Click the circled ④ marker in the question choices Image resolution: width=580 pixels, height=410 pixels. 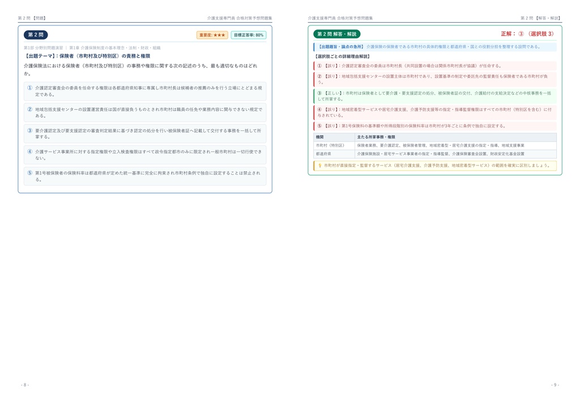click(30, 152)
